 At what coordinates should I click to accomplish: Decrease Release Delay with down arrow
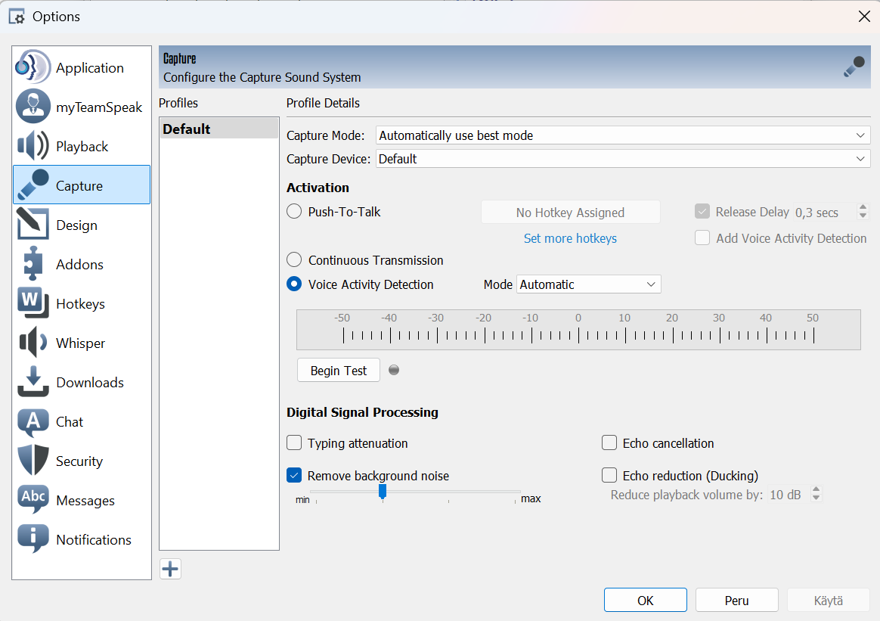tap(863, 216)
